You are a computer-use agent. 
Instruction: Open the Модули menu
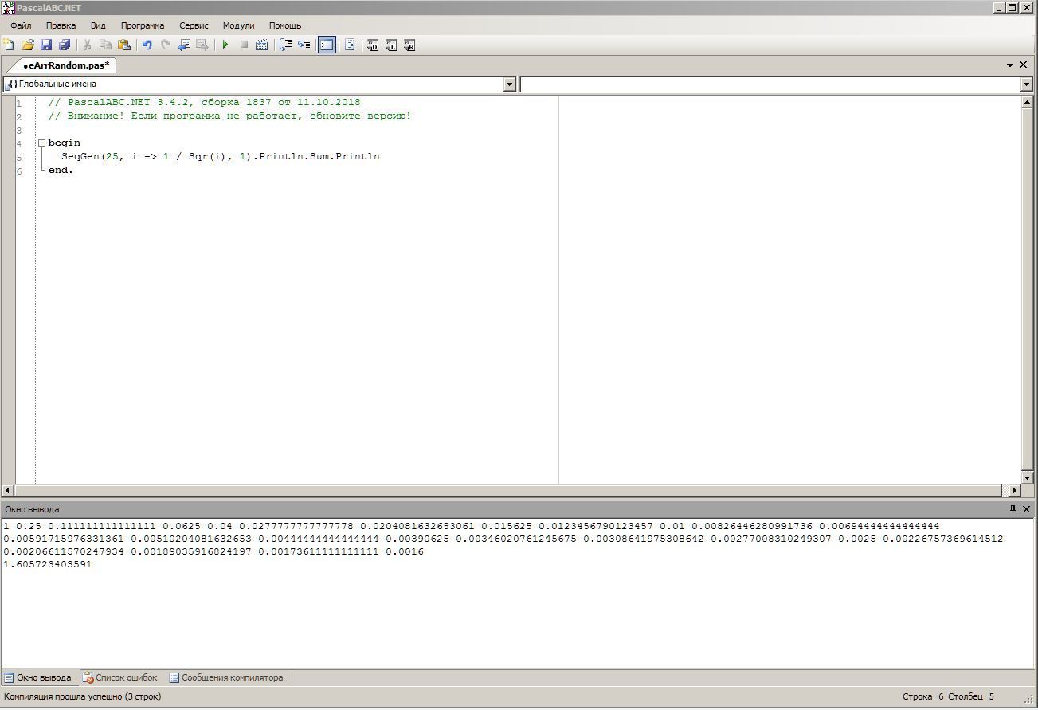coord(238,25)
